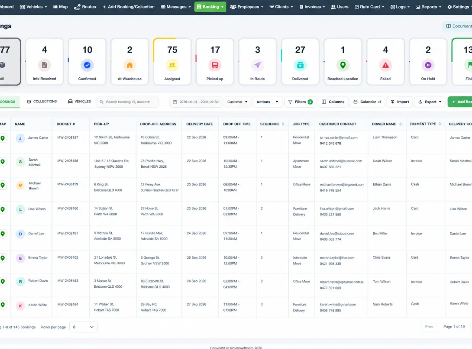
Task: Click the Import button
Action: click(400, 102)
